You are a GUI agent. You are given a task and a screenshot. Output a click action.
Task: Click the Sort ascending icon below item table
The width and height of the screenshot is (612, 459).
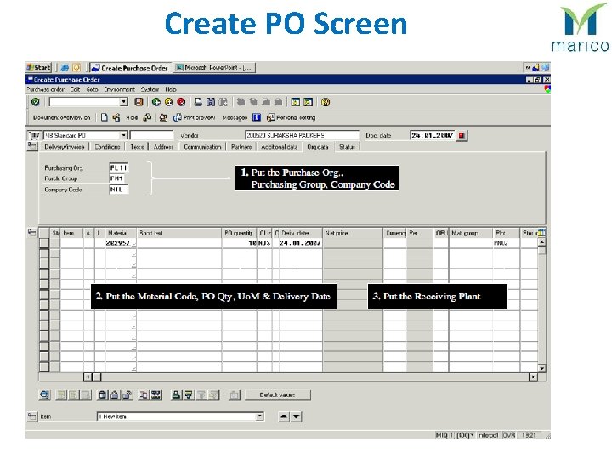tap(177, 395)
